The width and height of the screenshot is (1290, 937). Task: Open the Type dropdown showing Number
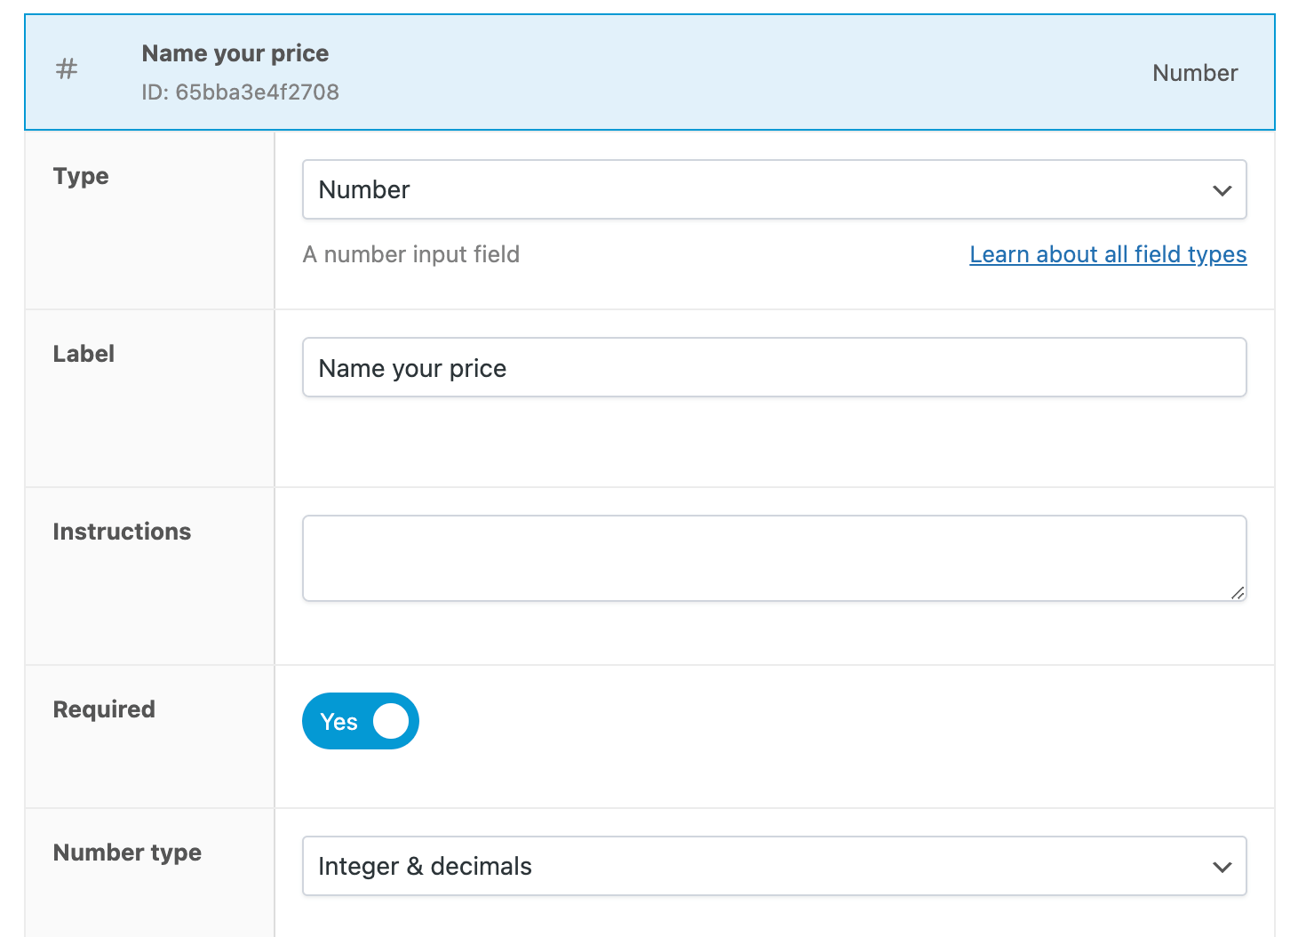(x=773, y=190)
